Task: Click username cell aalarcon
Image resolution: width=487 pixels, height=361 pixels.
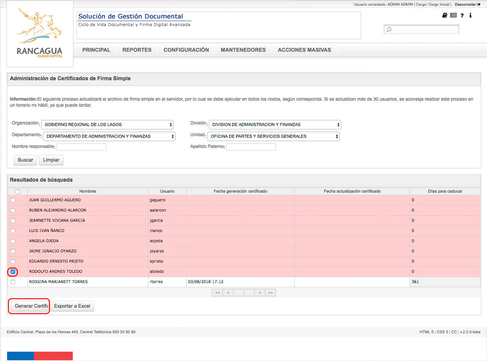Action: pos(167,210)
